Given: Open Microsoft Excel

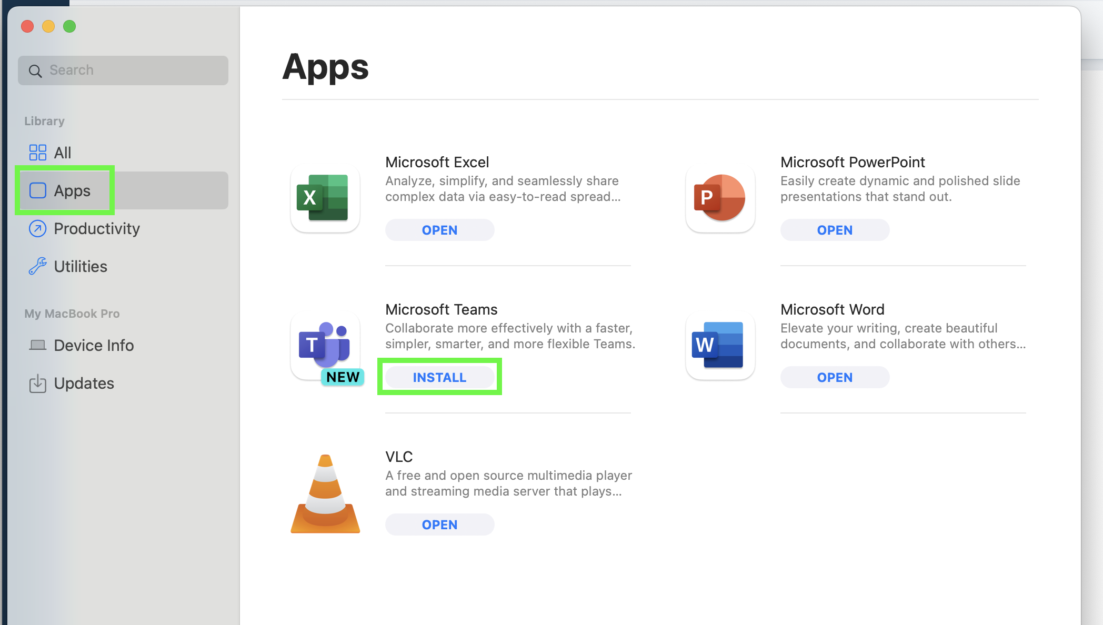Looking at the screenshot, I should pyautogui.click(x=439, y=230).
